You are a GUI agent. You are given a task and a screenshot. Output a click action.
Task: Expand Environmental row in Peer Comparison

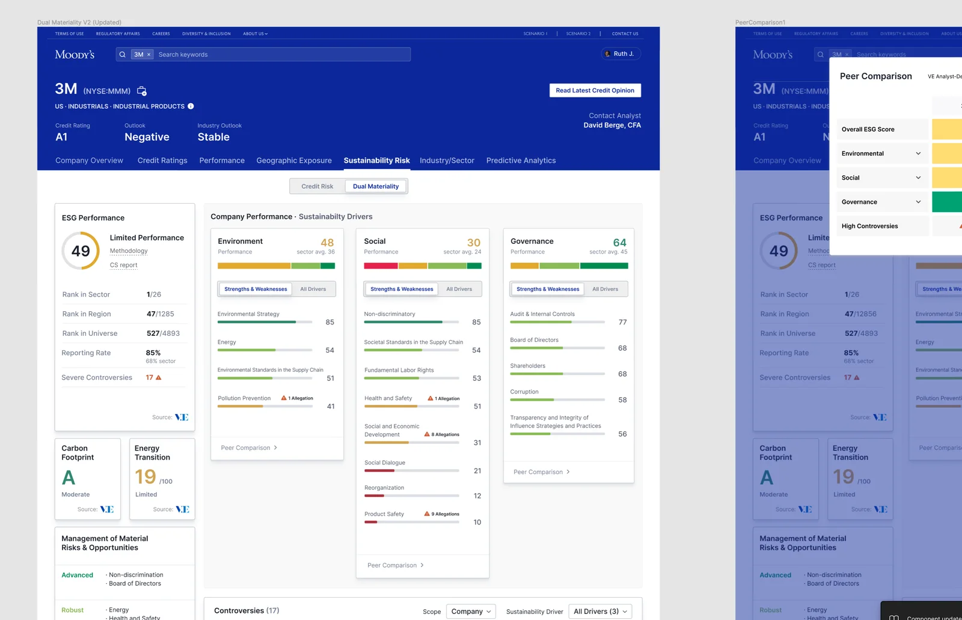[918, 154]
